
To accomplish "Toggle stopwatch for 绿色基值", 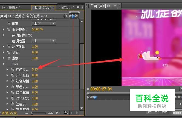I will coord(13,93).
